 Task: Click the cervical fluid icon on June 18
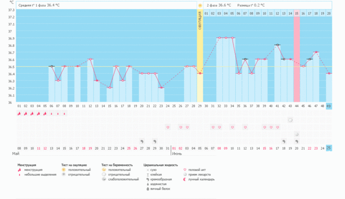tap(284, 140)
